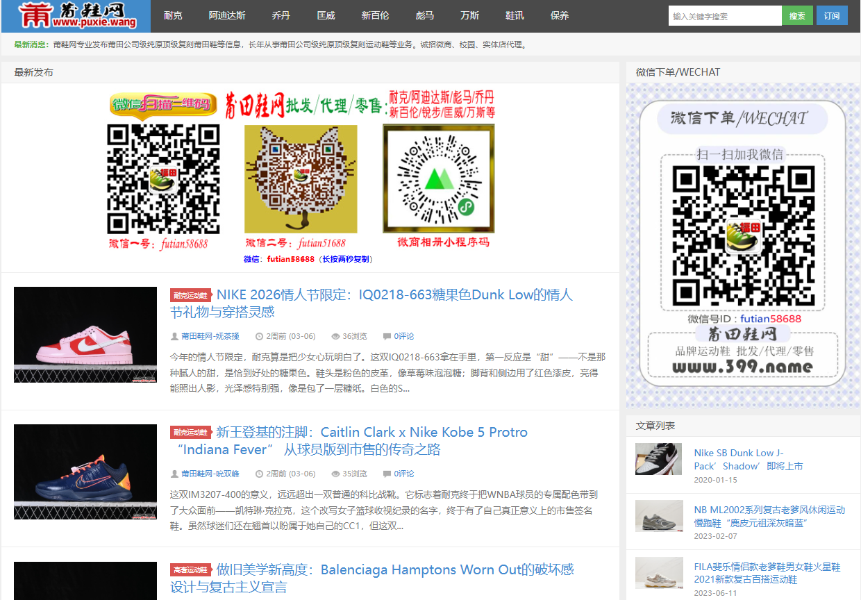Focus the keyword search input field
This screenshot has width=861, height=600.
pos(724,16)
